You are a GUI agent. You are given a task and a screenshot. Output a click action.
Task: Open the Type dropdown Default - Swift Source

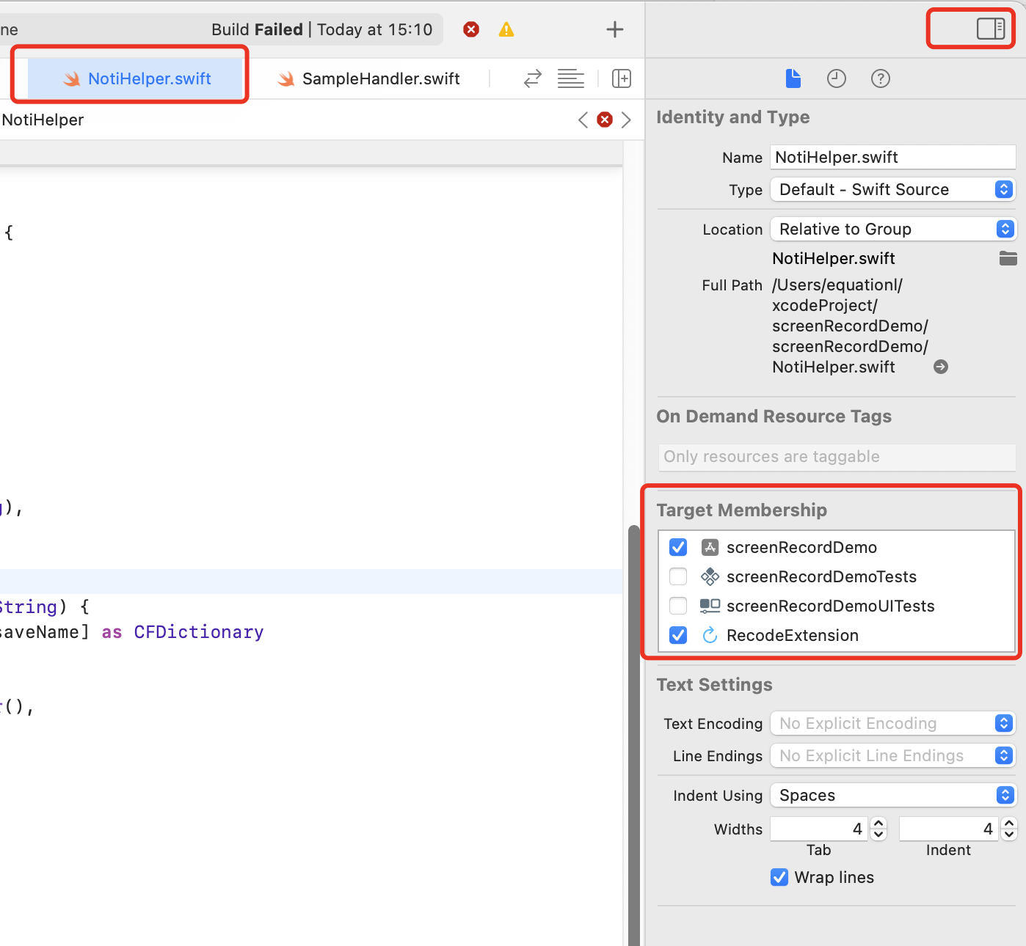(x=892, y=189)
